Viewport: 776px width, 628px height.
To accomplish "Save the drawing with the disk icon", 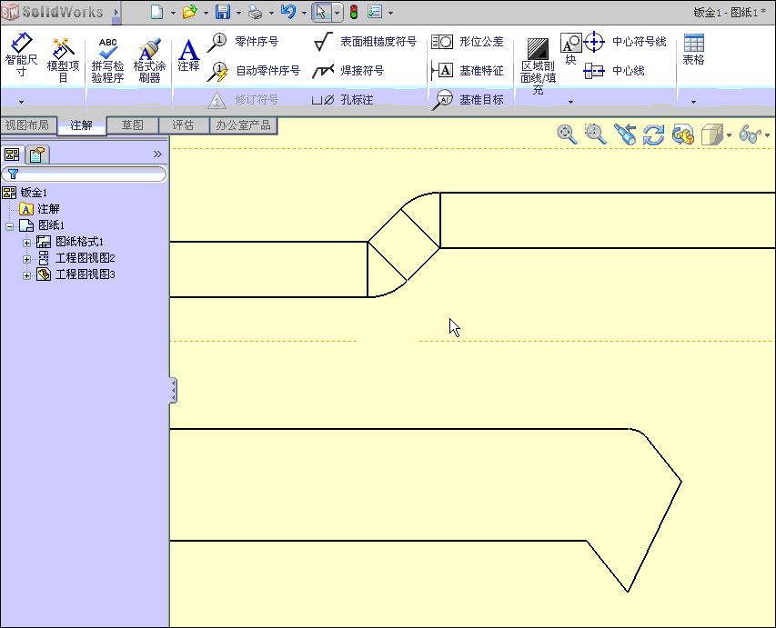I will coord(223,12).
